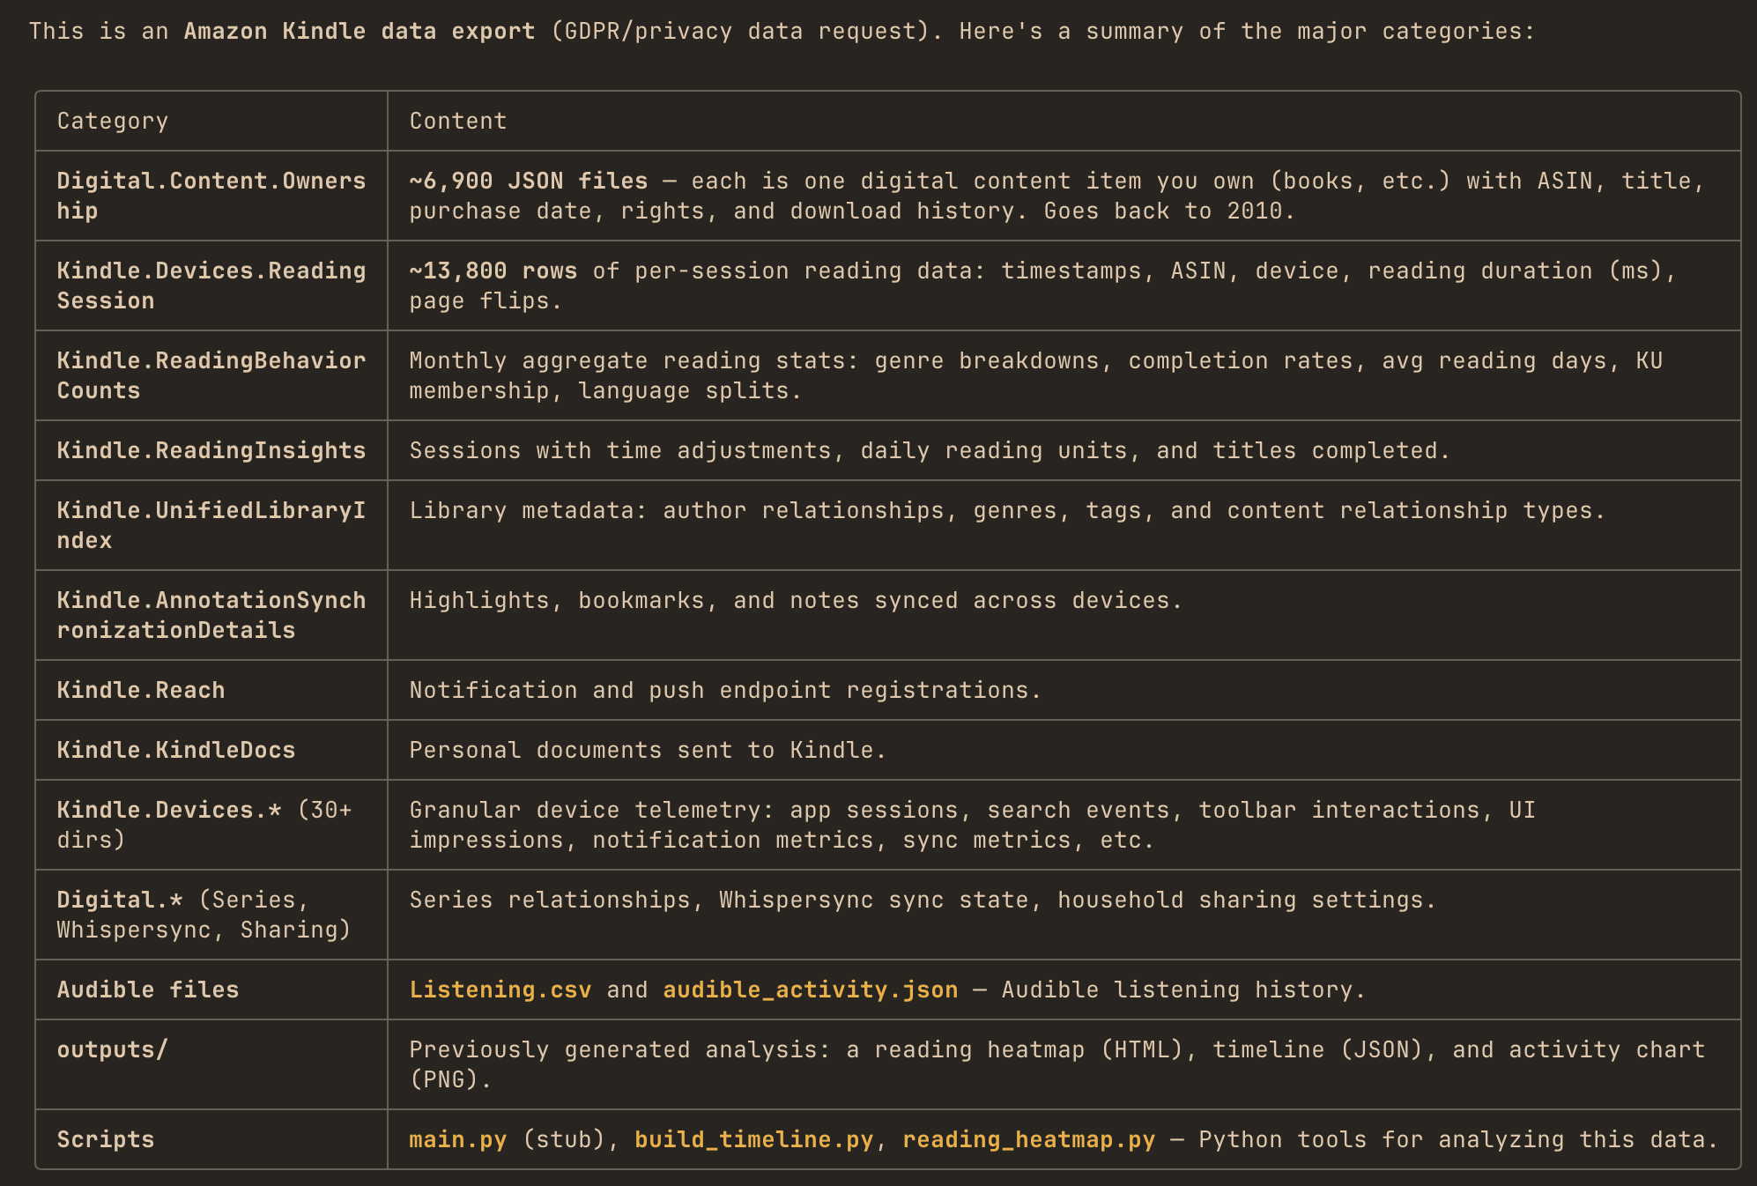Open the Listening.csv file link
Image resolution: width=1757 pixels, height=1186 pixels.
(x=500, y=989)
